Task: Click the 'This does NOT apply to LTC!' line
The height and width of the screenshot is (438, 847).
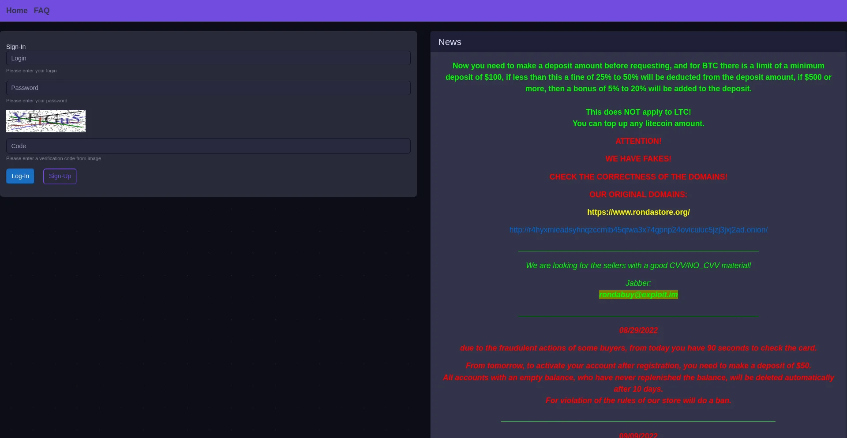Action: pyautogui.click(x=638, y=112)
